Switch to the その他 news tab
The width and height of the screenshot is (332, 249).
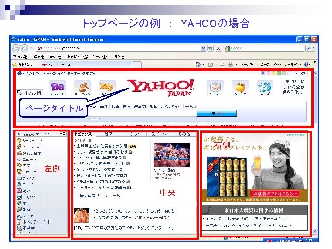[x=184, y=134]
